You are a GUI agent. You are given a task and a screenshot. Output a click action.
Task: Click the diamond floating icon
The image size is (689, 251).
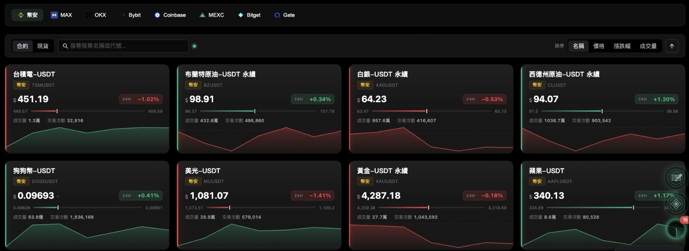(676, 204)
